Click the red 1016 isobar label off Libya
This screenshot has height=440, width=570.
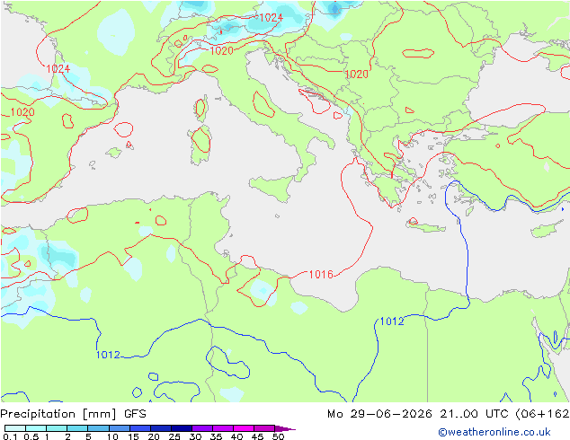coord(321,274)
